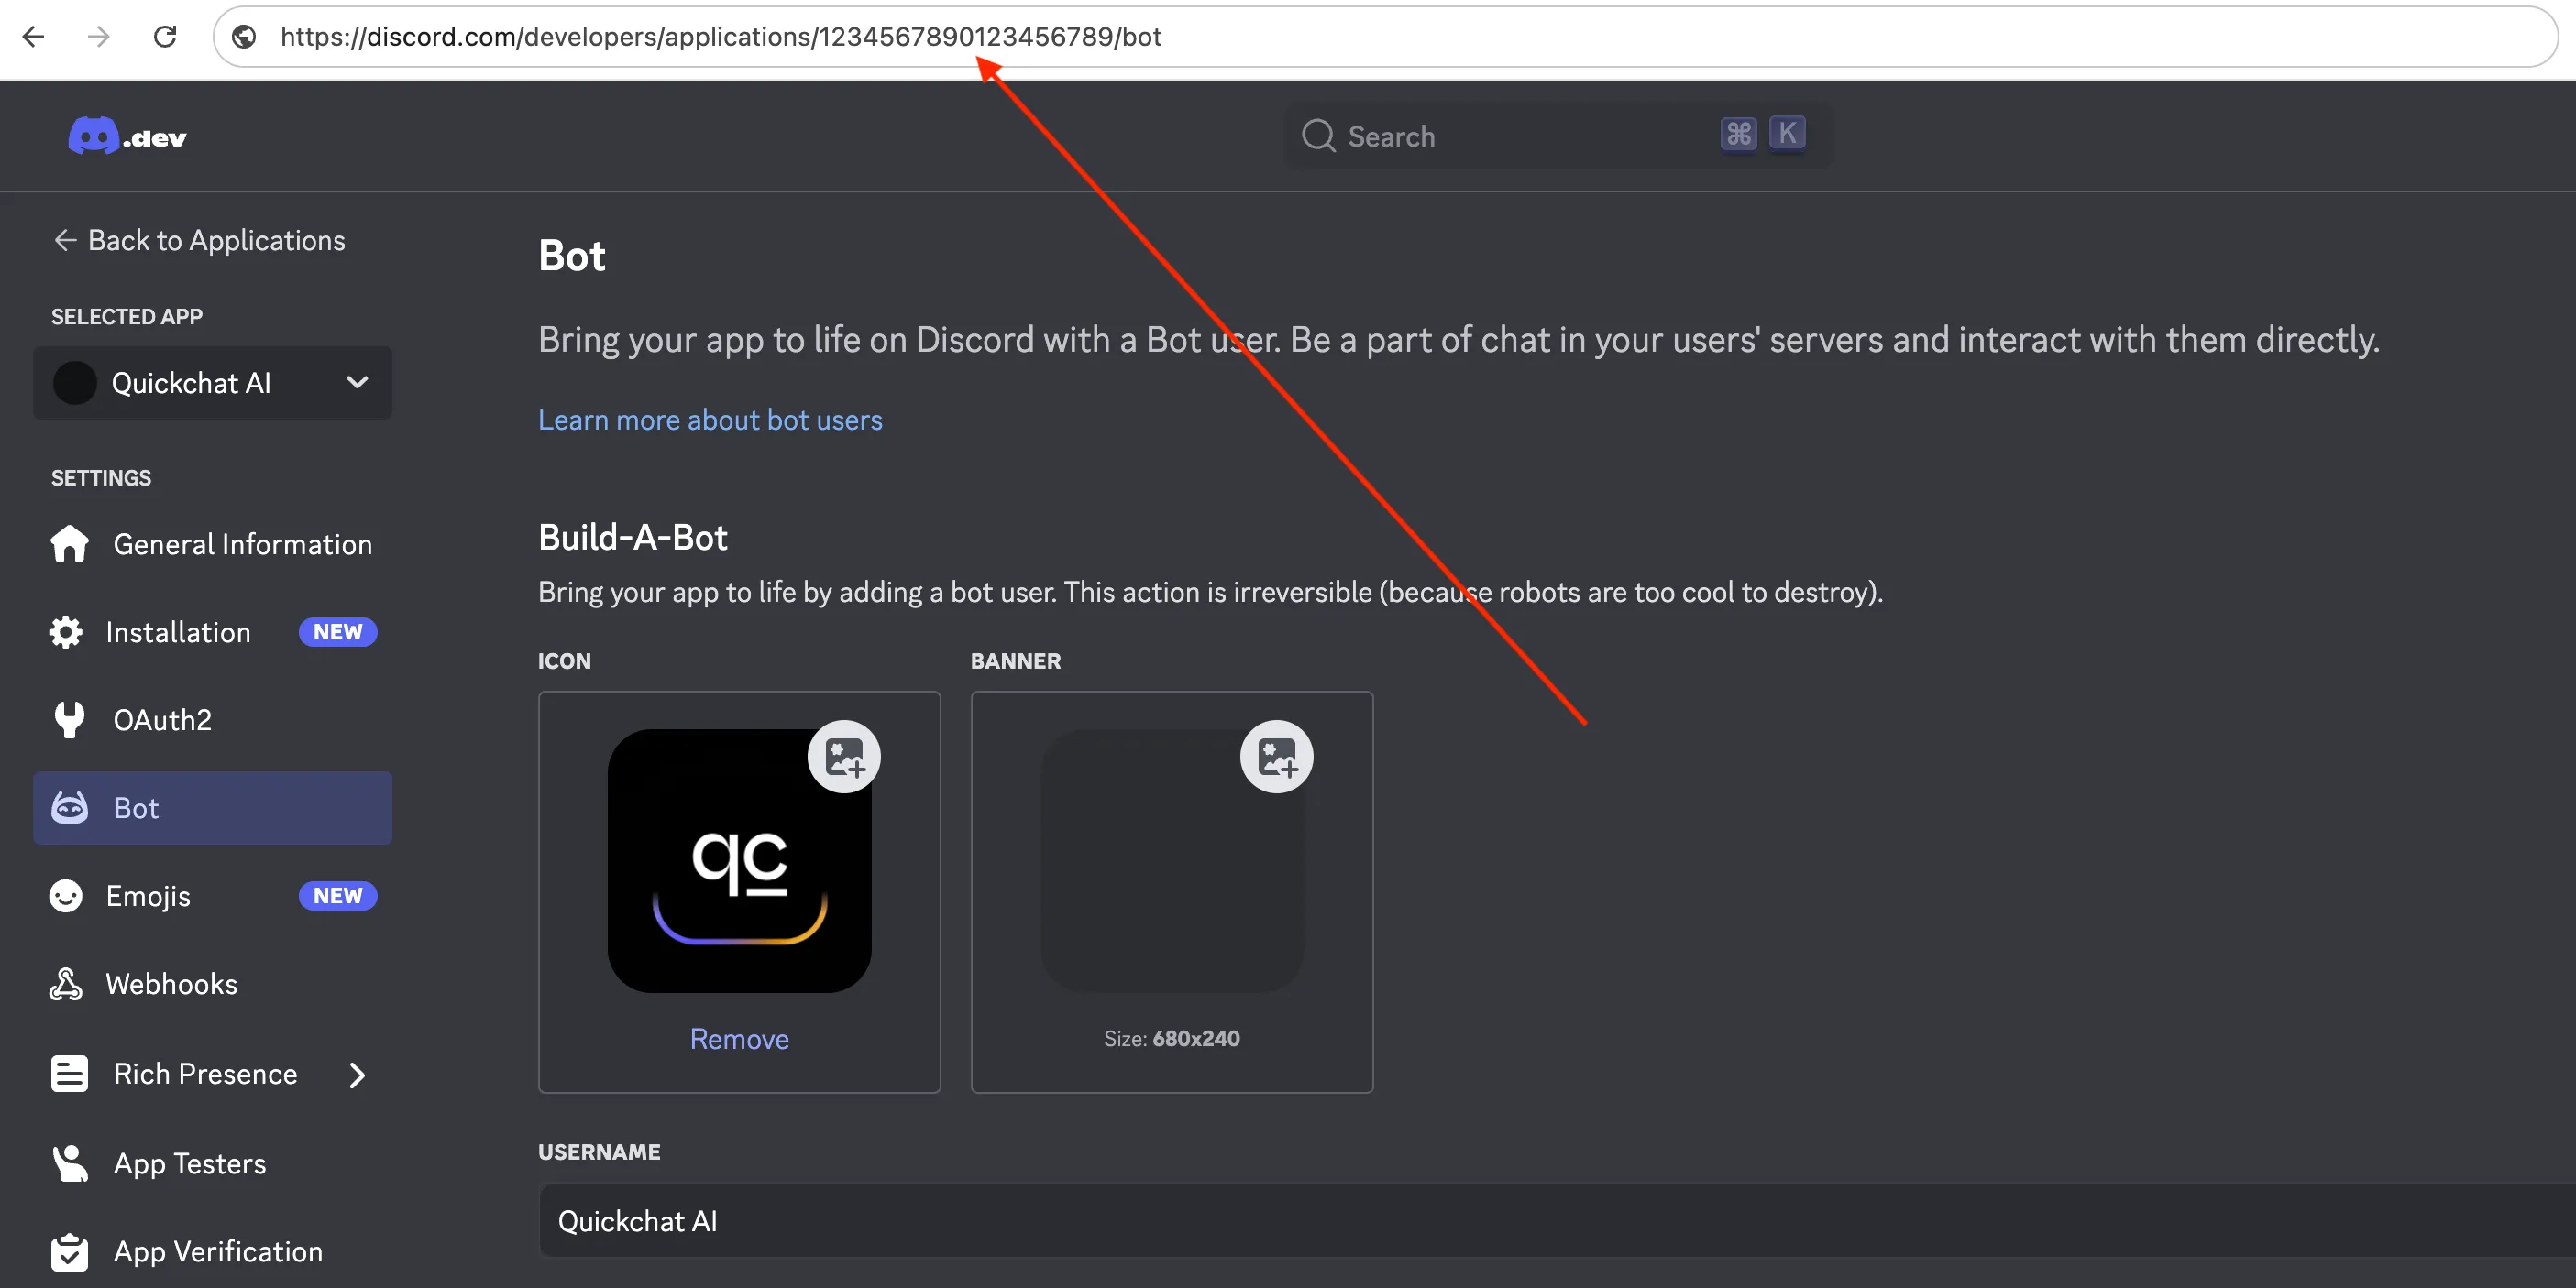Click the App Verification shield icon
Image resolution: width=2576 pixels, height=1288 pixels.
click(x=68, y=1252)
